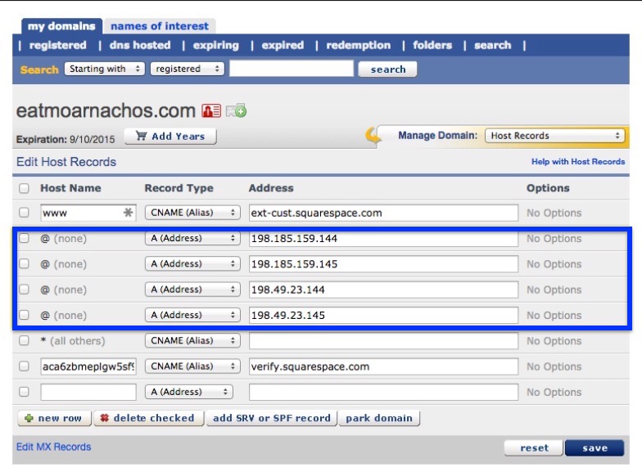
Task: Click the save button
Action: click(595, 448)
